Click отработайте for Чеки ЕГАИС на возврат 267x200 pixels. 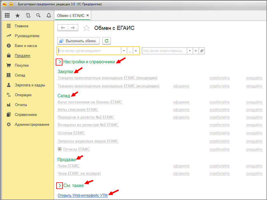[x=219, y=174]
